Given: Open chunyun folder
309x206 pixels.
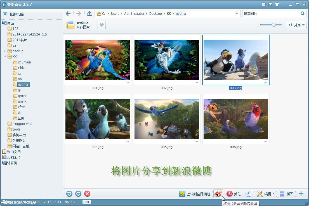Looking at the screenshot, I should 22,62.
